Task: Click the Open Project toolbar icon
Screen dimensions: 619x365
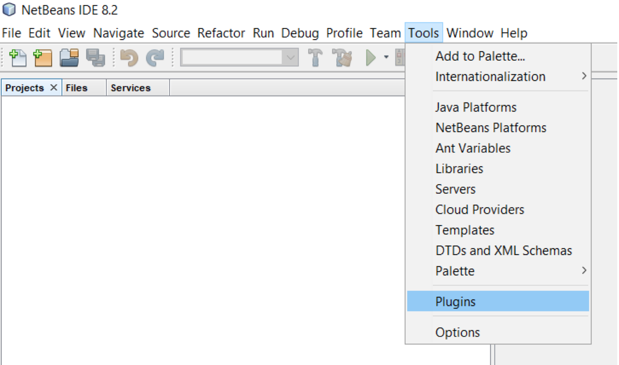Action: tap(69, 58)
